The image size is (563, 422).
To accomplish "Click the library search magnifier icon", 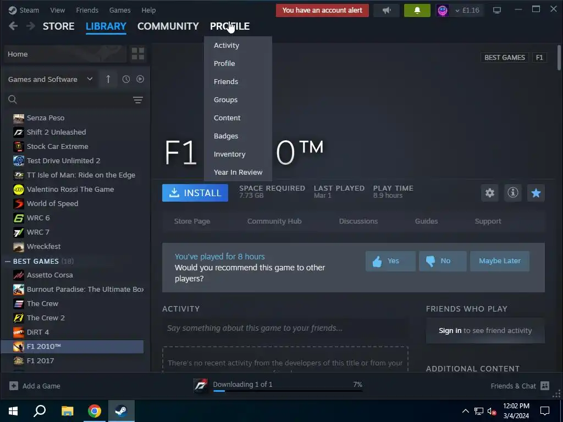I will point(13,99).
